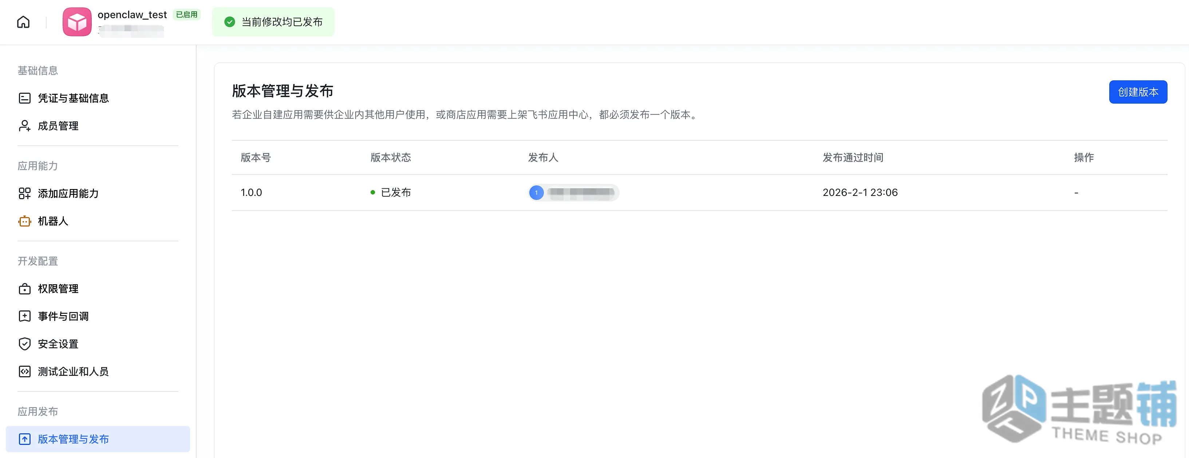Click the 版本状态 column header
The height and width of the screenshot is (458, 1189).
tap(391, 158)
